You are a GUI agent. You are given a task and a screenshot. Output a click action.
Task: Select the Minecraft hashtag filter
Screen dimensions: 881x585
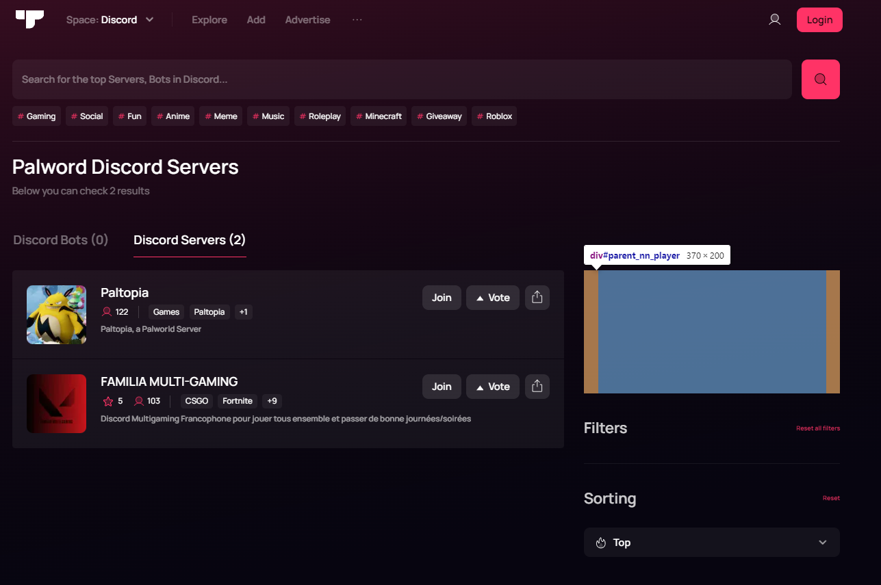(378, 116)
